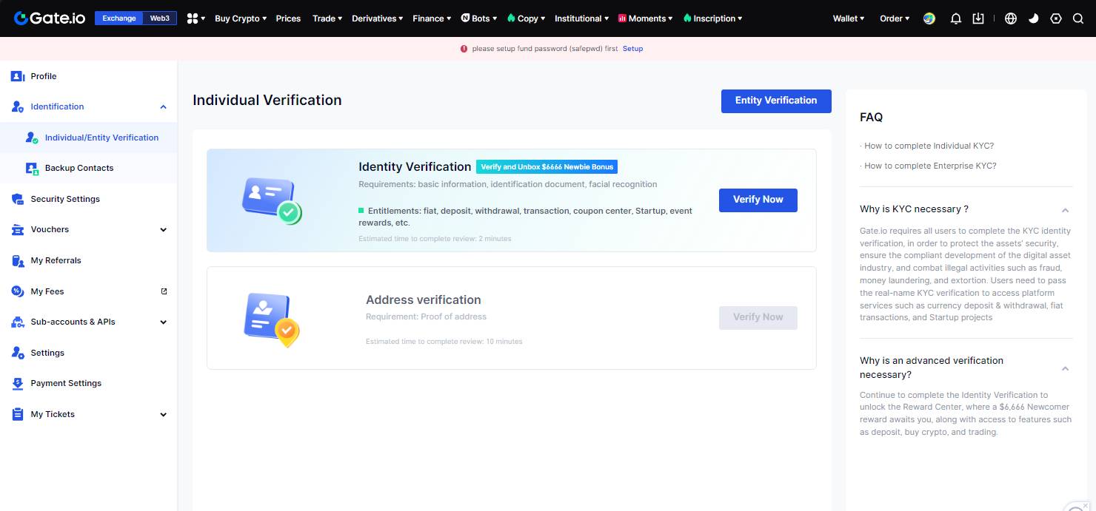Image resolution: width=1096 pixels, height=511 pixels.
Task: Click Verify Now for Identity Verification
Action: [x=758, y=200]
